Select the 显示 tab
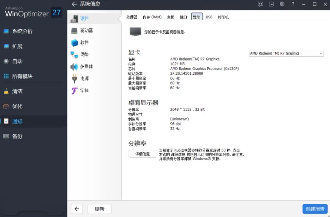Image resolution: width=330 pixels, height=217 pixels. [x=197, y=17]
